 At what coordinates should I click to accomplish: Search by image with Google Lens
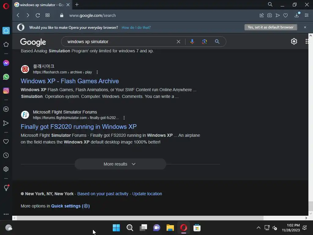pyautogui.click(x=204, y=42)
